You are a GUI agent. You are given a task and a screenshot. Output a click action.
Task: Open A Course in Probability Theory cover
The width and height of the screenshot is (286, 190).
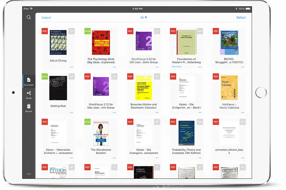pos(58,42)
